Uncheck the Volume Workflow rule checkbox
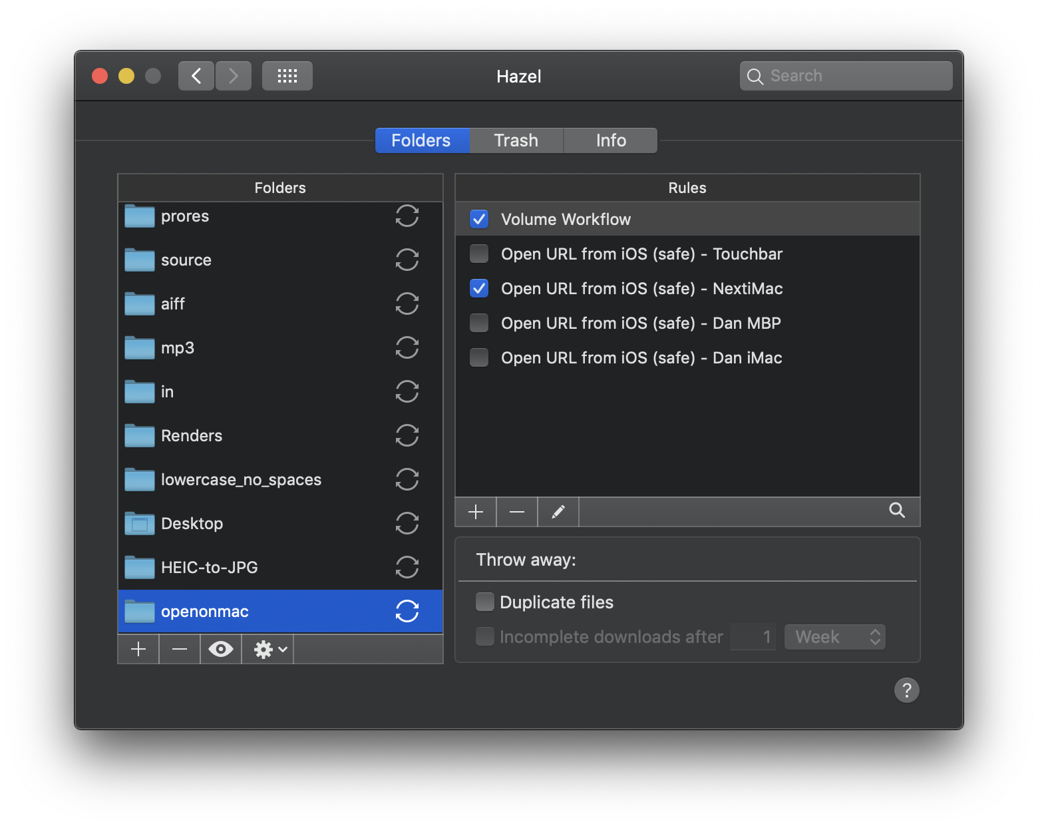Screen dimensions: 1038x828 point(479,219)
